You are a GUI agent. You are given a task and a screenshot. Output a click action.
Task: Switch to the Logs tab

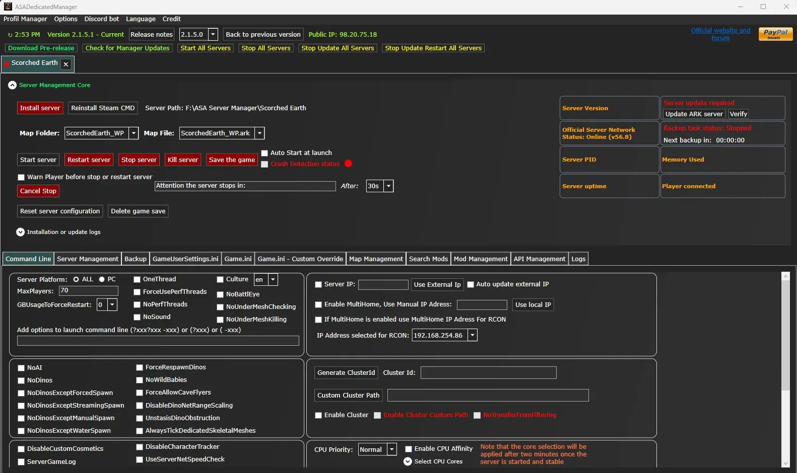click(x=578, y=259)
